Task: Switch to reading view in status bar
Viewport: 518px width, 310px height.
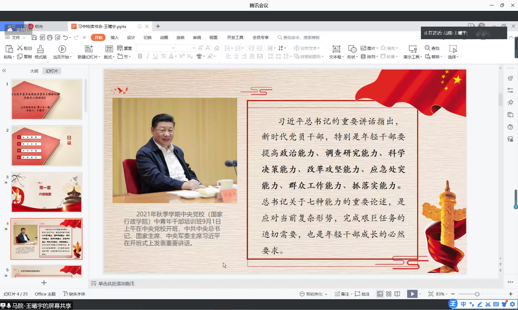Action: pyautogui.click(x=397, y=294)
